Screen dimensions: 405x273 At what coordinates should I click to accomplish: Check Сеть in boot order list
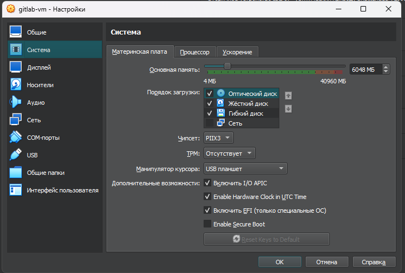(210, 123)
